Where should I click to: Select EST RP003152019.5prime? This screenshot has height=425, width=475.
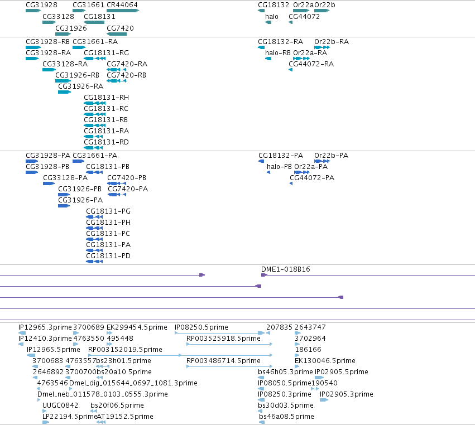click(x=180, y=355)
